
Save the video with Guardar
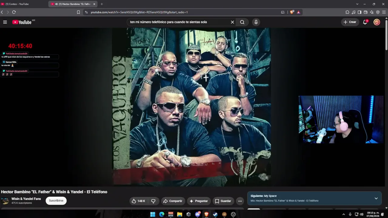(223, 201)
